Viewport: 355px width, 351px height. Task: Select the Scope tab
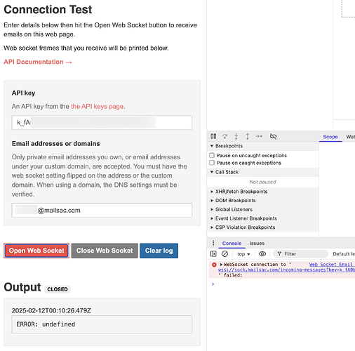[x=330, y=137]
